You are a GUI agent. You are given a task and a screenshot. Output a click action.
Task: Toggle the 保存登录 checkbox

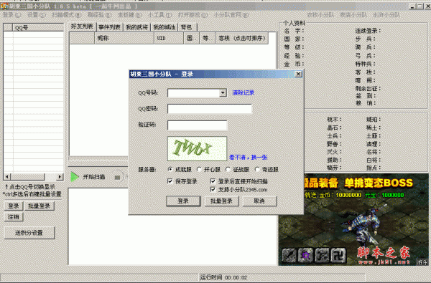click(x=170, y=181)
